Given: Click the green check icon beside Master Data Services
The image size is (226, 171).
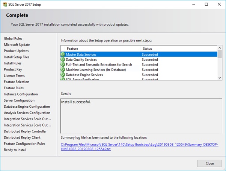Looking at the screenshot, I should click(63, 54).
